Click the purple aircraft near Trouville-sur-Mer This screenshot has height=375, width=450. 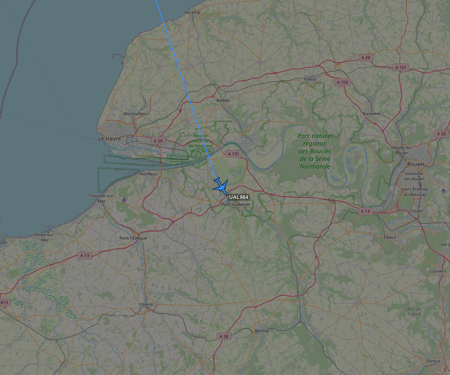124,200
